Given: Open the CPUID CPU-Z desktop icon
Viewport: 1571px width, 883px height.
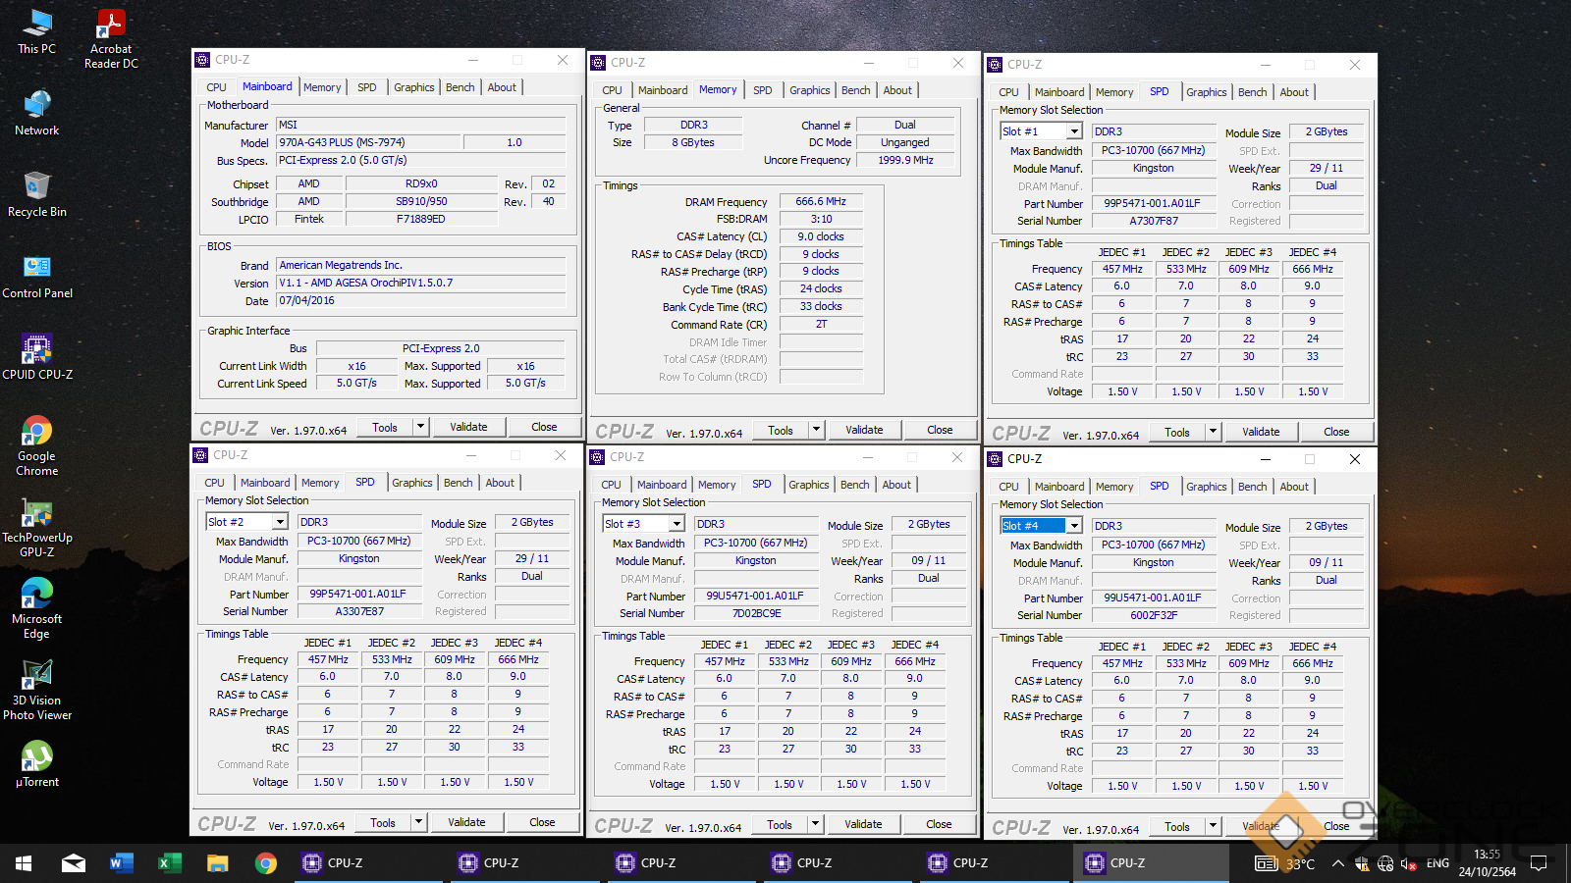Looking at the screenshot, I should point(36,350).
